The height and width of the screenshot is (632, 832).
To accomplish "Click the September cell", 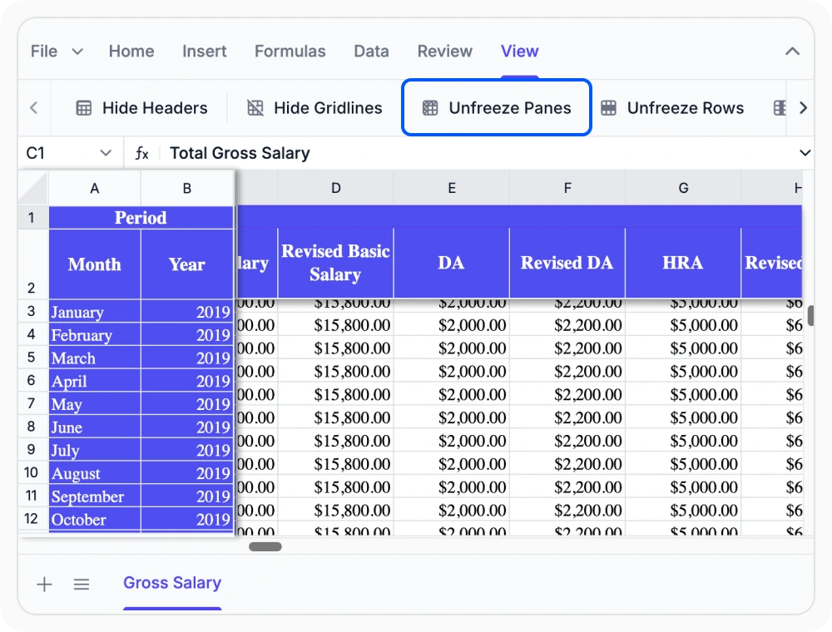I will pyautogui.click(x=95, y=496).
